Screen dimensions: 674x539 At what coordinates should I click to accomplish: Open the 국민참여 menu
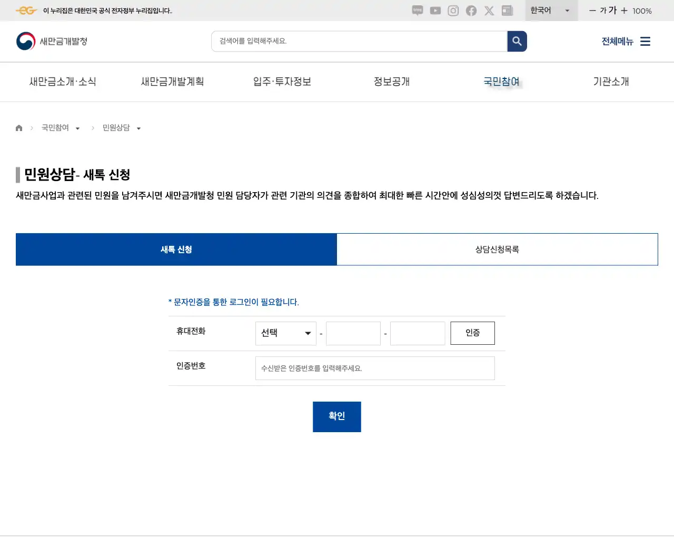(x=502, y=82)
